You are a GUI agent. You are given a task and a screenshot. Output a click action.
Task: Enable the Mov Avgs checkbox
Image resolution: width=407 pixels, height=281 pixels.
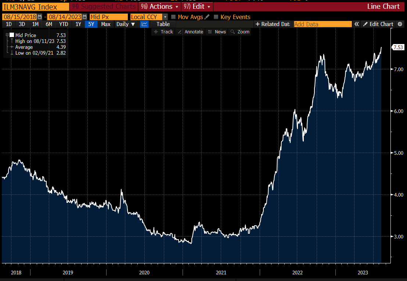pyautogui.click(x=173, y=17)
